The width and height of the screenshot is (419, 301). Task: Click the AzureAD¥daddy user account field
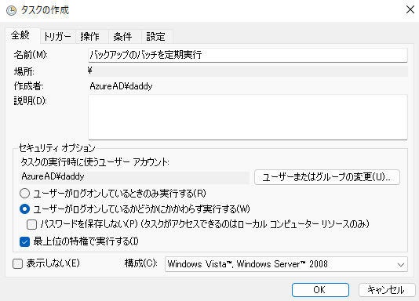tap(134, 177)
